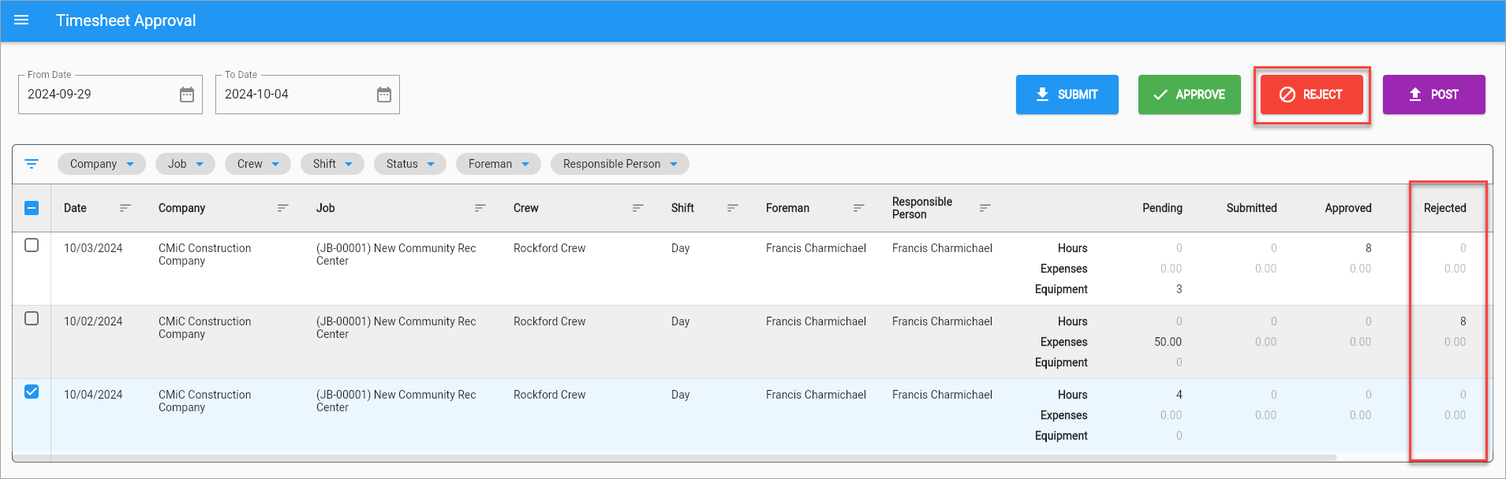Click the Post button

1434,95
